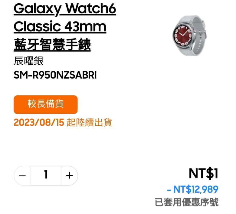Open the 藍牙智慧手錶 product link line
Screen dimensions: 236x214
[52, 45]
